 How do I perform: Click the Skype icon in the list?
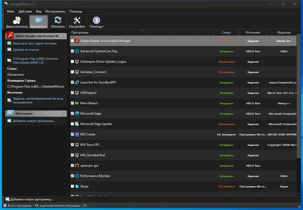pyautogui.click(x=77, y=186)
